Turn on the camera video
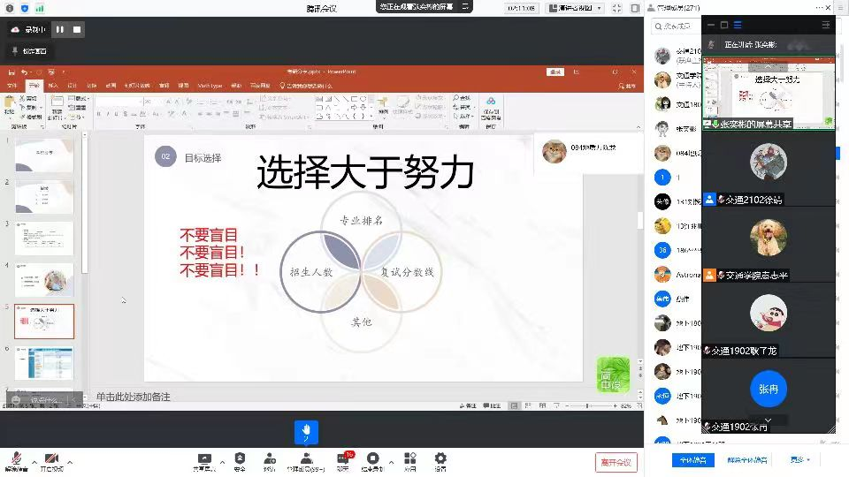The height and width of the screenshot is (477, 849). coord(51,460)
